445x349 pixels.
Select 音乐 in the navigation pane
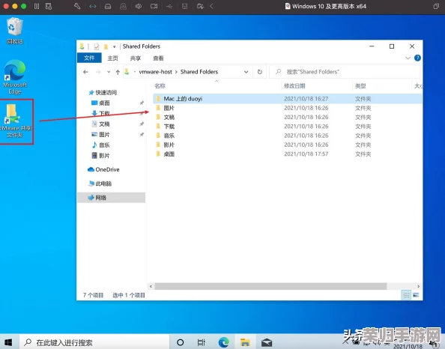pos(100,145)
